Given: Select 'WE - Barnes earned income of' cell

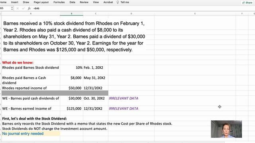Looking at the screenshot, I should coord(31,108).
